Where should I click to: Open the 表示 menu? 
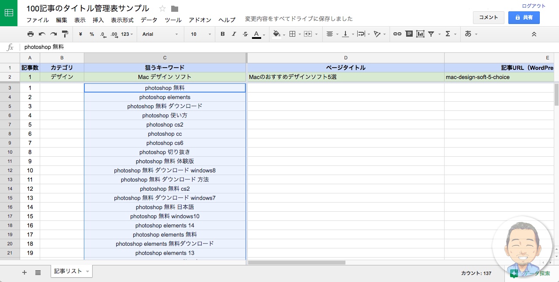(80, 20)
